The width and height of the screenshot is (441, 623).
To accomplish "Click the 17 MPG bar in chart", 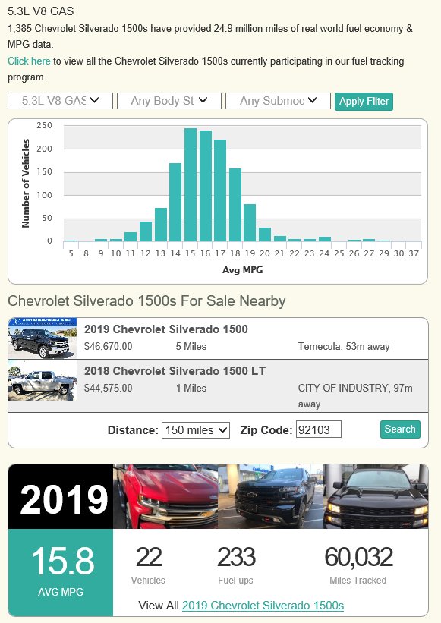I will point(220,190).
